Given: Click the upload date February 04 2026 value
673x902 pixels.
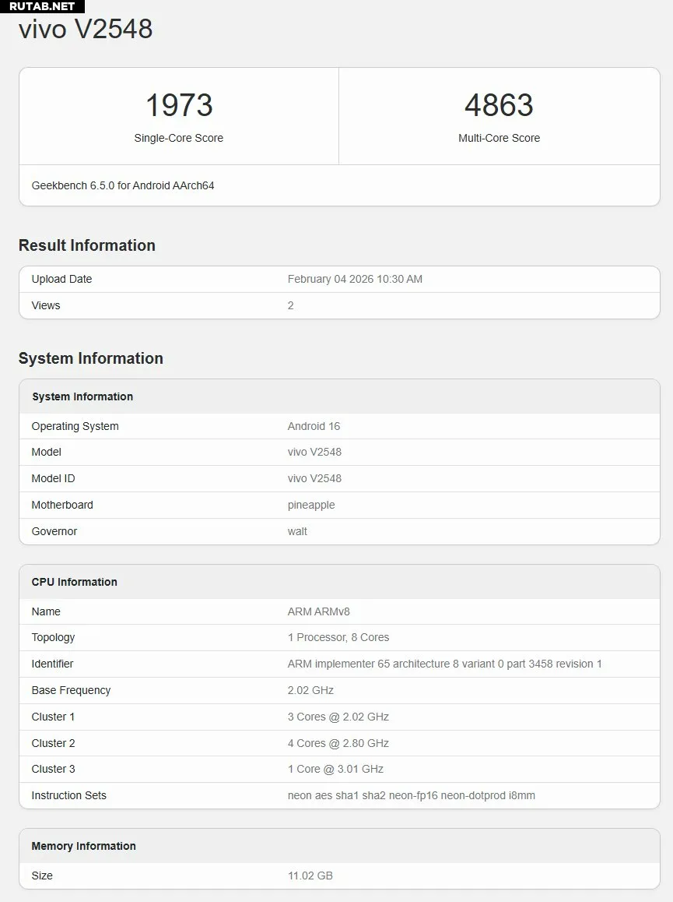Looking at the screenshot, I should pyautogui.click(x=355, y=279).
